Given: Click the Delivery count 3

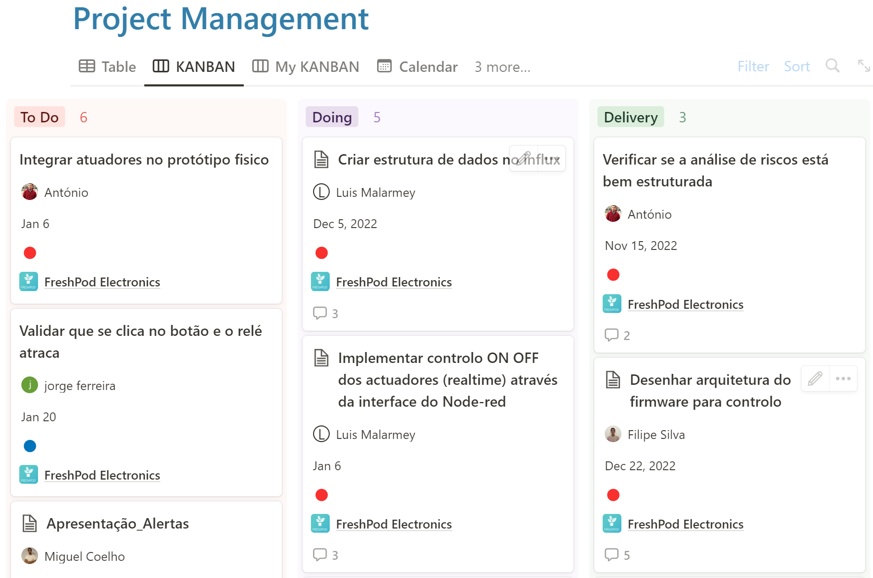Looking at the screenshot, I should (682, 117).
